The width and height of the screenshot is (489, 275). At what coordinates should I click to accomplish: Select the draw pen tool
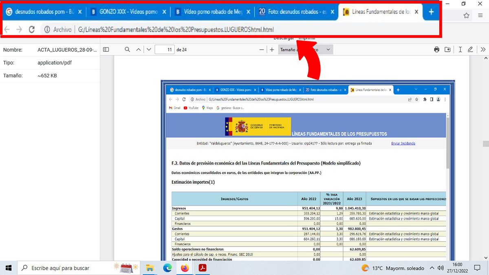(x=470, y=50)
